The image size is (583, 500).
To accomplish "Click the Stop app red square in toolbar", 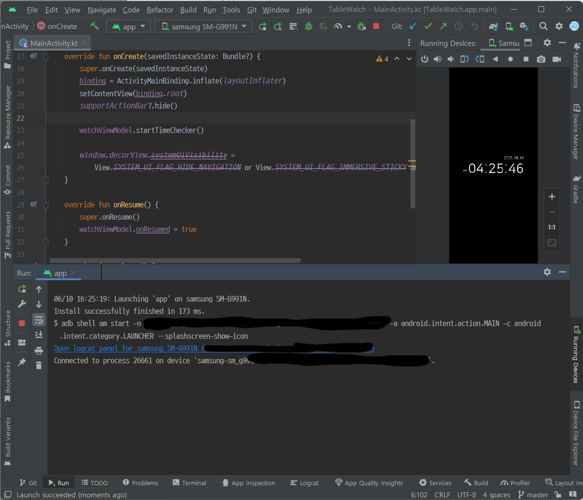I will [376, 26].
